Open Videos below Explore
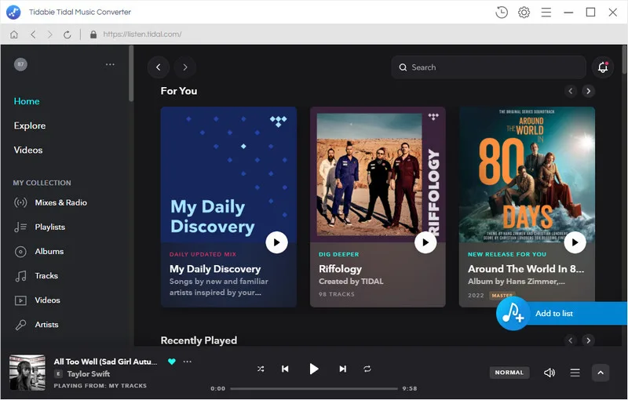628x400 pixels. (x=28, y=150)
